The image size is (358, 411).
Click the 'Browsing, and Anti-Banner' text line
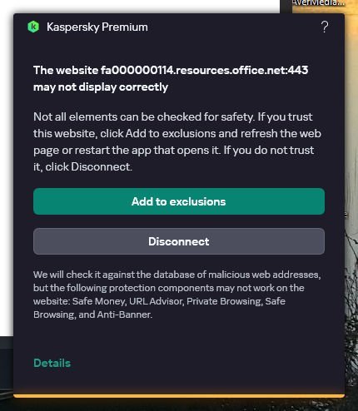[x=92, y=314]
